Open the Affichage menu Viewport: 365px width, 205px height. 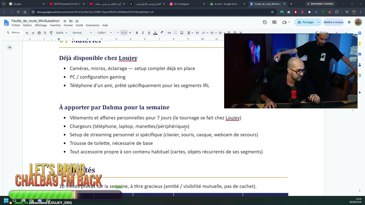(x=41, y=25)
